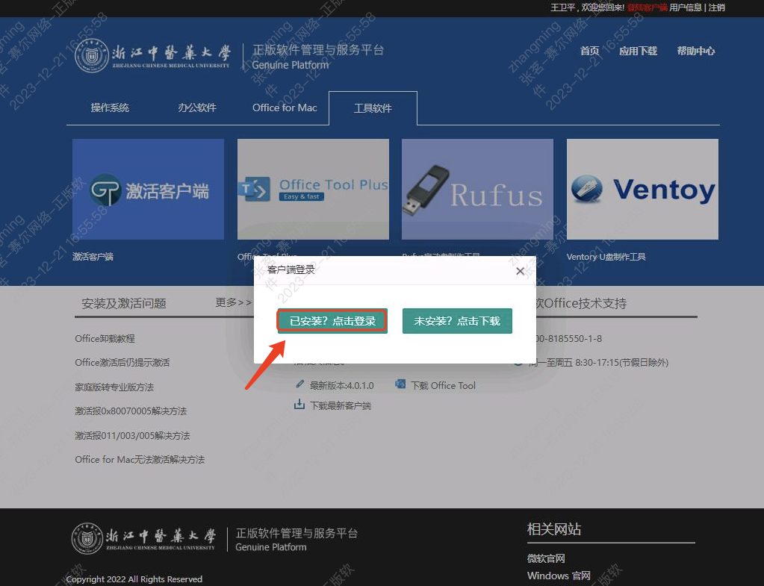Switch to the 办公软件 tab

(x=197, y=107)
